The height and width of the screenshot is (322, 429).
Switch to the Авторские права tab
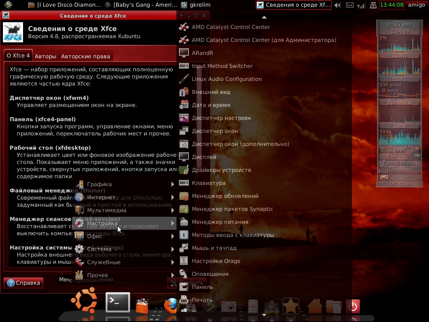85,56
